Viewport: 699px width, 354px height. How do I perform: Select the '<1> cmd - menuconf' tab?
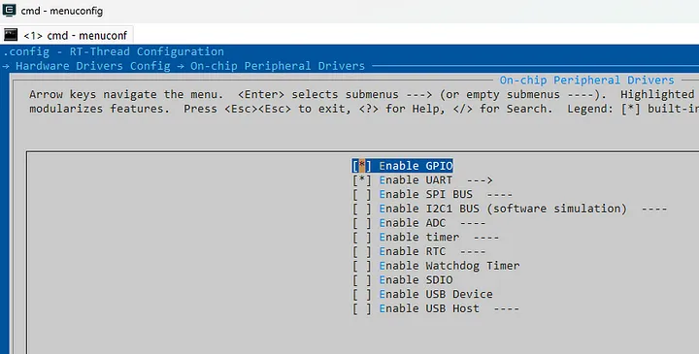coord(66,35)
